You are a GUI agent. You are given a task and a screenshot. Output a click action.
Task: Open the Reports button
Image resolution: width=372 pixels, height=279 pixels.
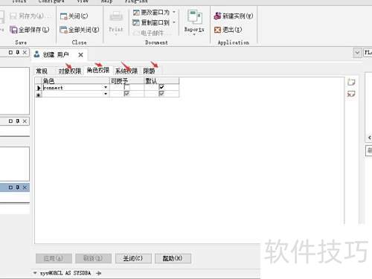(x=194, y=22)
